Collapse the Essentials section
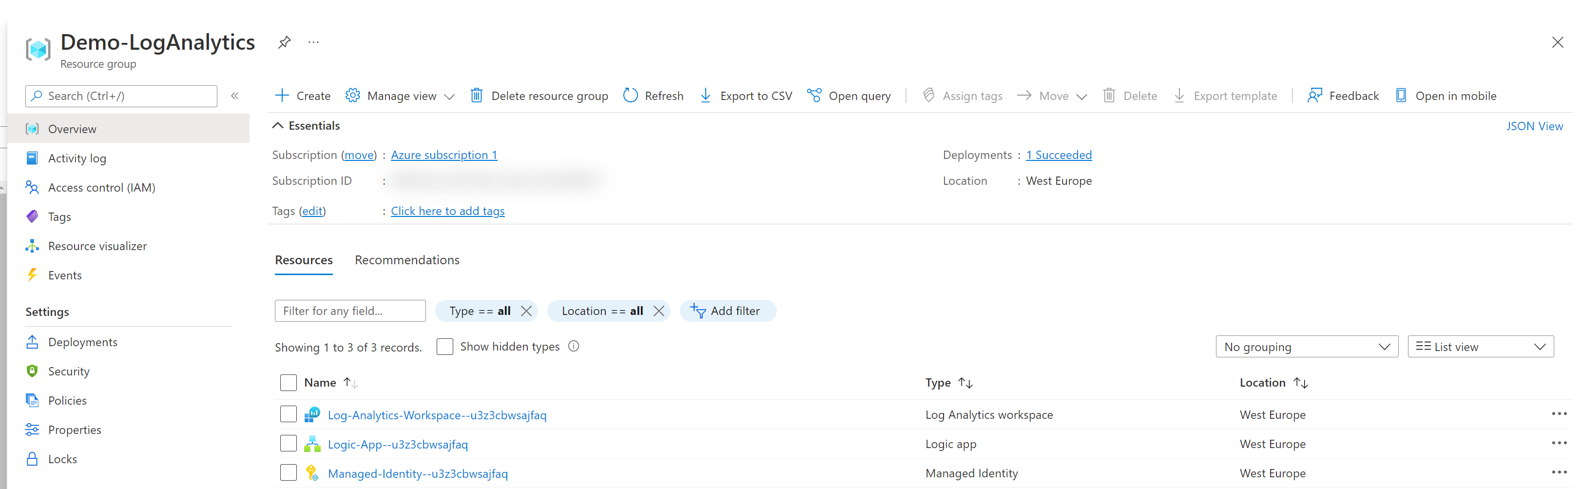Viewport: 1581px width, 489px height. tap(277, 125)
